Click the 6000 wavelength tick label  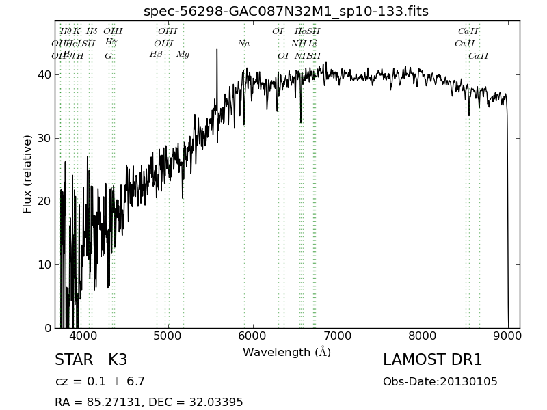coord(252,336)
